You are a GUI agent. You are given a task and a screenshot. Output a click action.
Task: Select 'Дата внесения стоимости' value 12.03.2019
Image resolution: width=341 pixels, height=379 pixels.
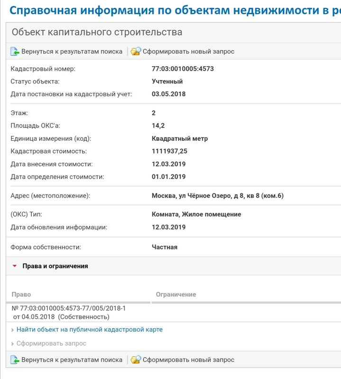point(169,164)
